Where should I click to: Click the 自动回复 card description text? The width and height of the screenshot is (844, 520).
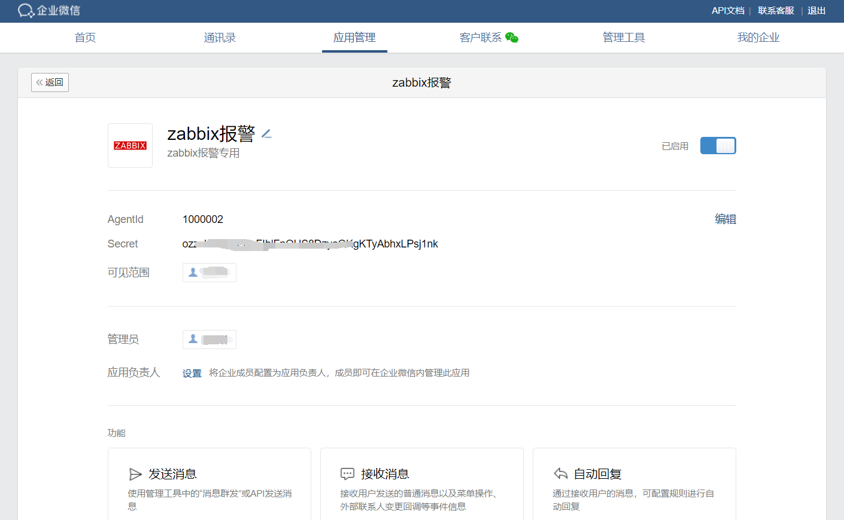633,500
